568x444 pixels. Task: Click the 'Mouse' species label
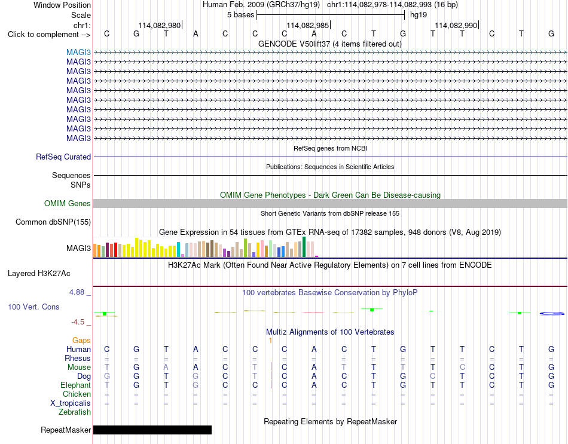click(x=79, y=368)
